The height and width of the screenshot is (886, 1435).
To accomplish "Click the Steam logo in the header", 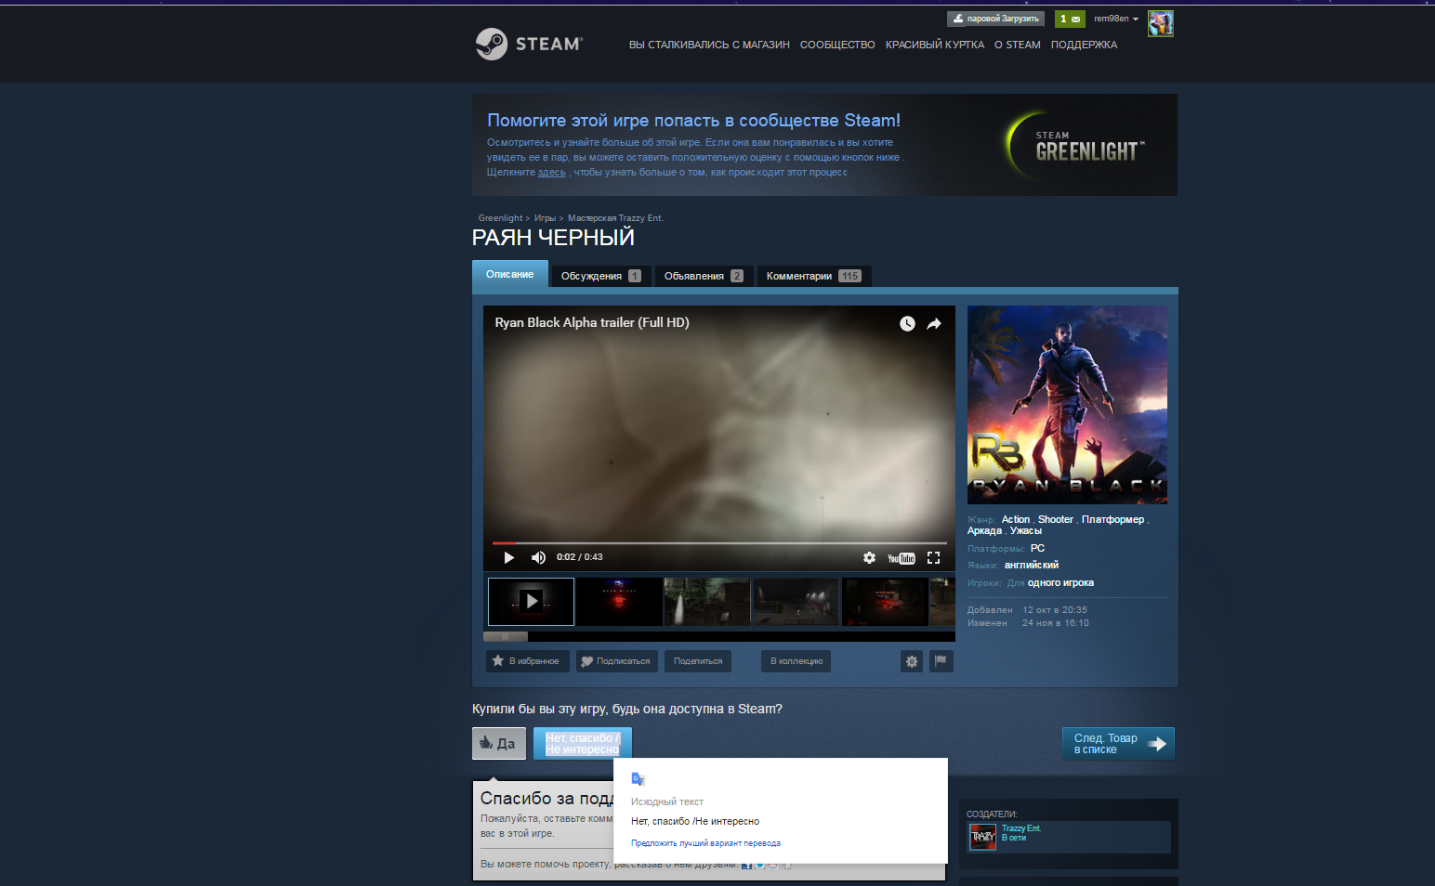I will [529, 44].
